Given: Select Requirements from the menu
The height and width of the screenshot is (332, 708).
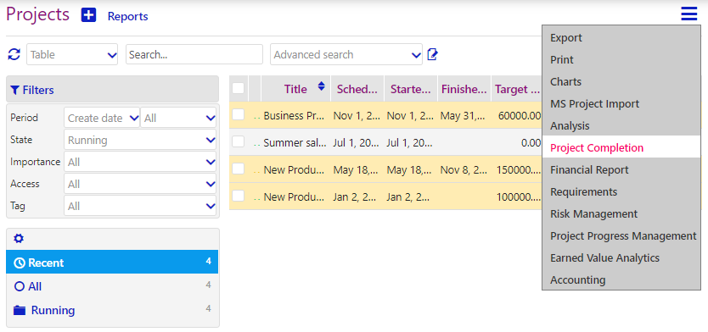Looking at the screenshot, I should click(621, 192).
